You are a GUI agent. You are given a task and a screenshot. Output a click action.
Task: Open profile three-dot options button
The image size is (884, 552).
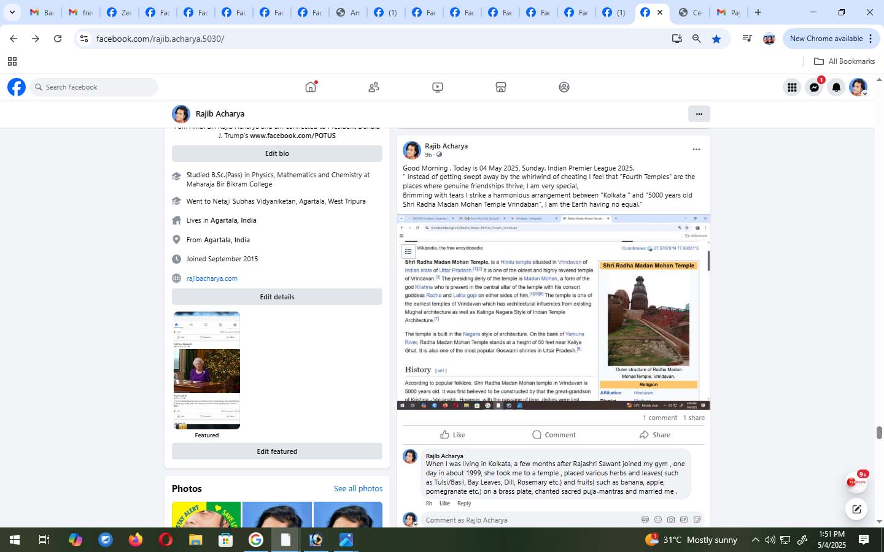coord(699,113)
